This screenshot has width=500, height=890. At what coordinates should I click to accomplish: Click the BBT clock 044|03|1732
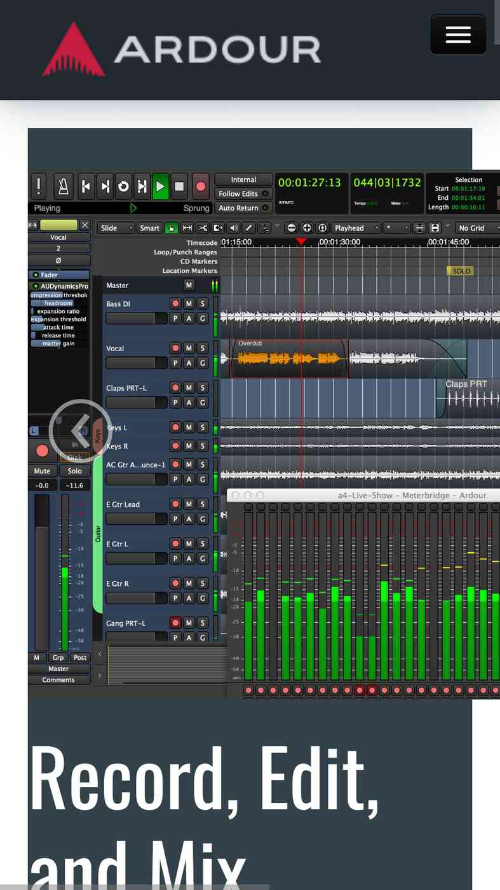pos(387,183)
